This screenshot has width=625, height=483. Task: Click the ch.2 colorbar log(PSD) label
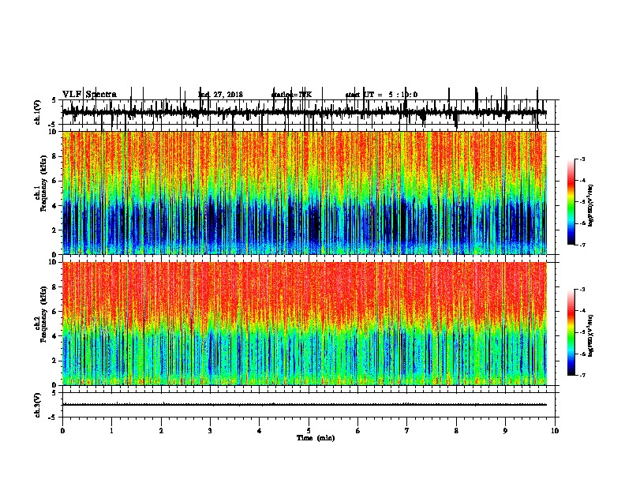tap(591, 335)
